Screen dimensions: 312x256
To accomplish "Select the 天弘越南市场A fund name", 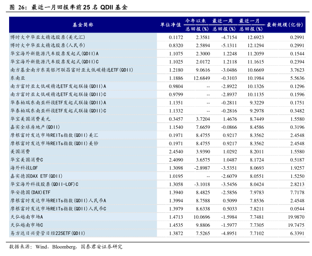I will pyautogui.click(x=28, y=217).
